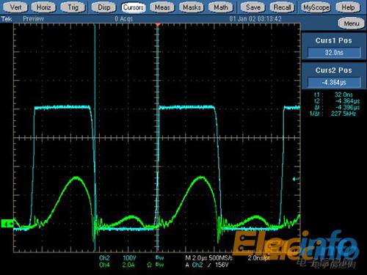The height and width of the screenshot is (275, 367).
Task: Click the Masks button
Action: point(192,7)
